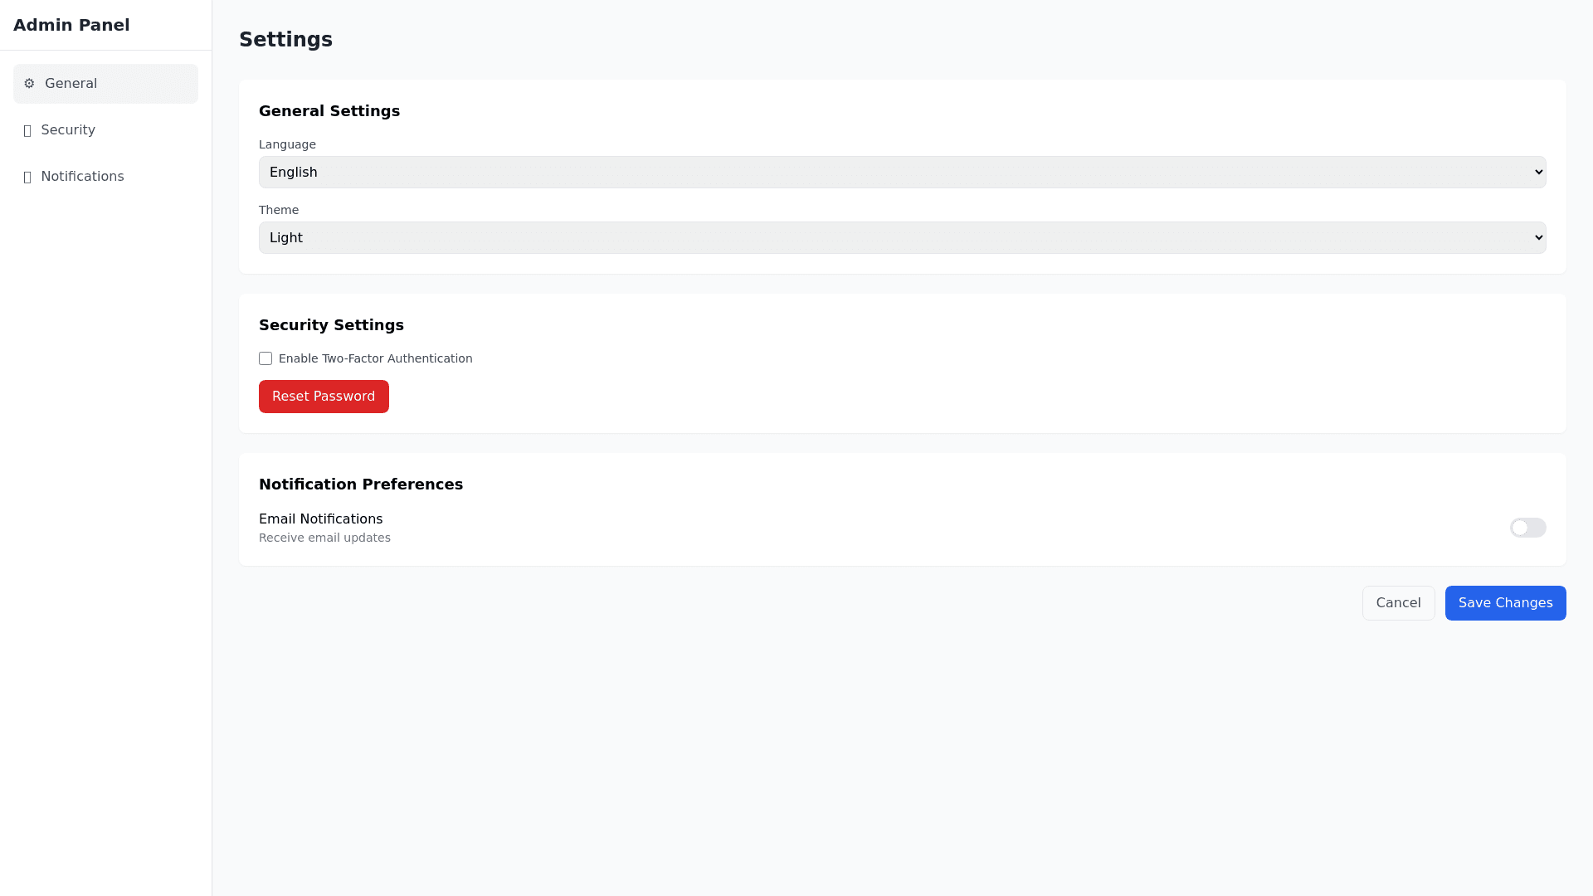1593x896 pixels.
Task: Click the Theme dropdown chevron
Action: pos(1538,238)
